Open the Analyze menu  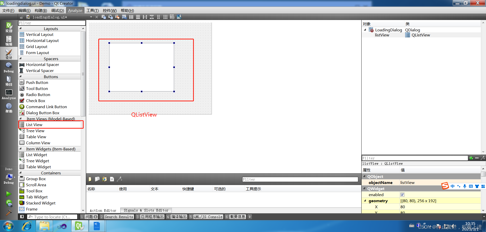[75, 10]
